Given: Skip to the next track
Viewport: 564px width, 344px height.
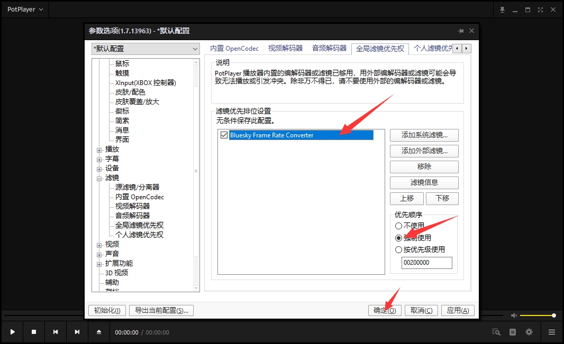Looking at the screenshot, I should pos(77,332).
